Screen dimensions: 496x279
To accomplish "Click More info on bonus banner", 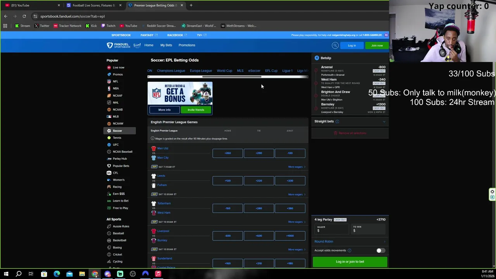I will click(x=164, y=110).
